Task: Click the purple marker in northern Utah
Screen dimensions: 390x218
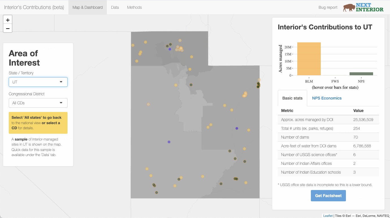Action: (170, 49)
